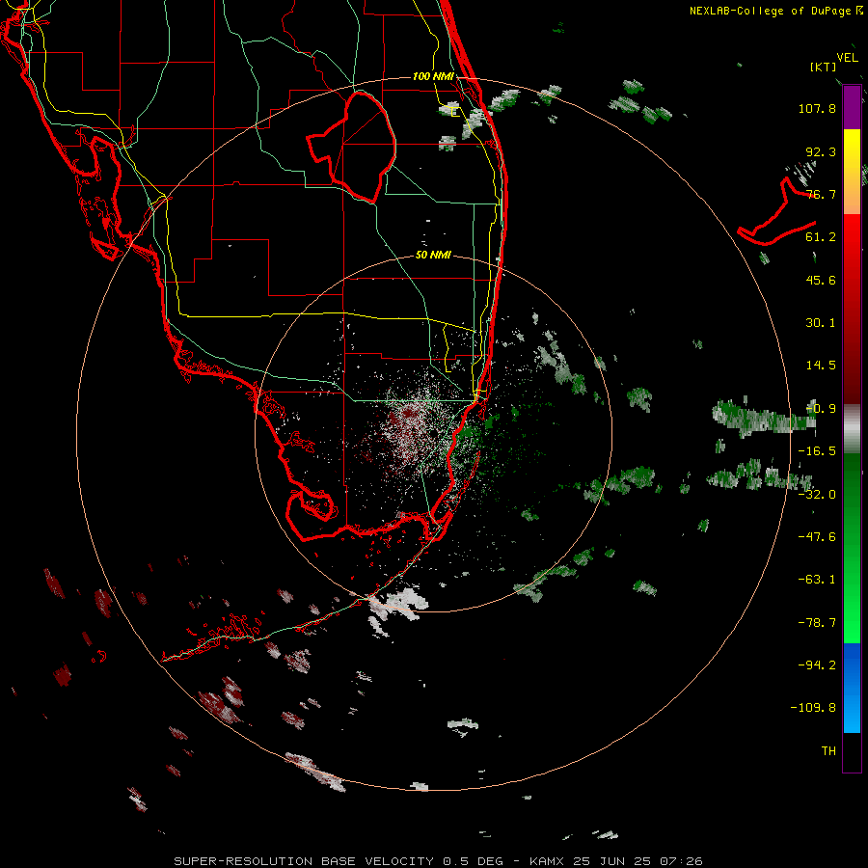Viewport: 868px width, 868px height.
Task: Click the NEXLAB-College of DuPage label
Action: [773, 11]
